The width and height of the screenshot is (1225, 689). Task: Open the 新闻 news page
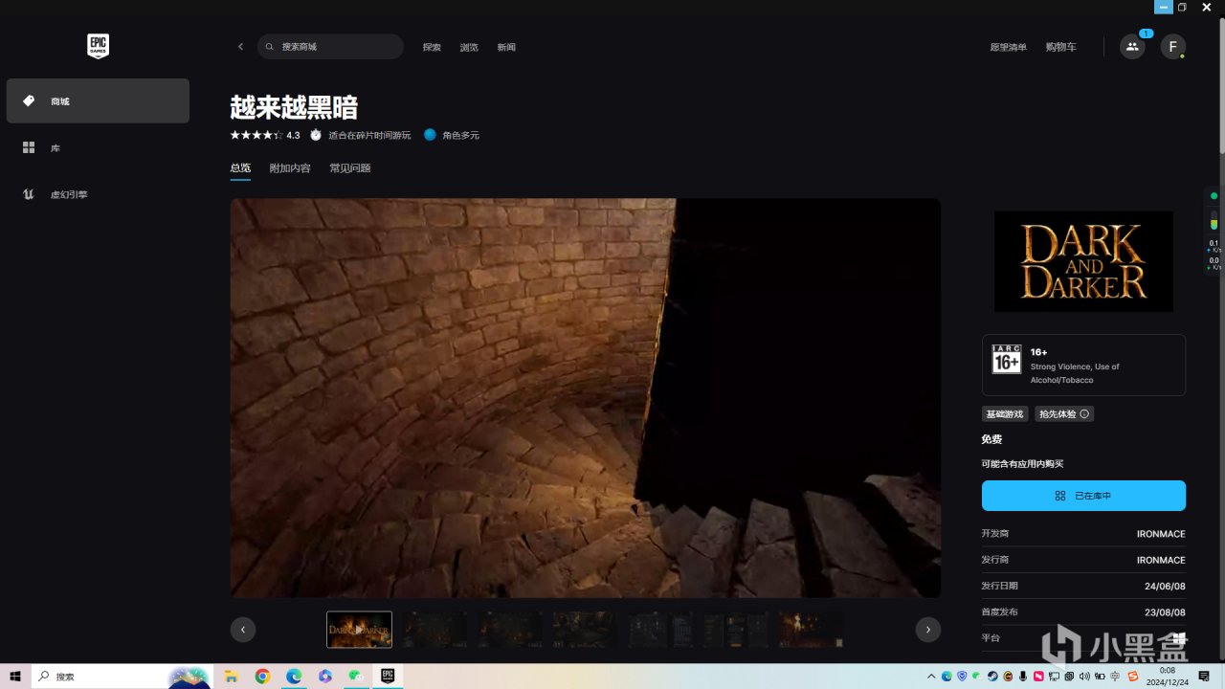[506, 47]
